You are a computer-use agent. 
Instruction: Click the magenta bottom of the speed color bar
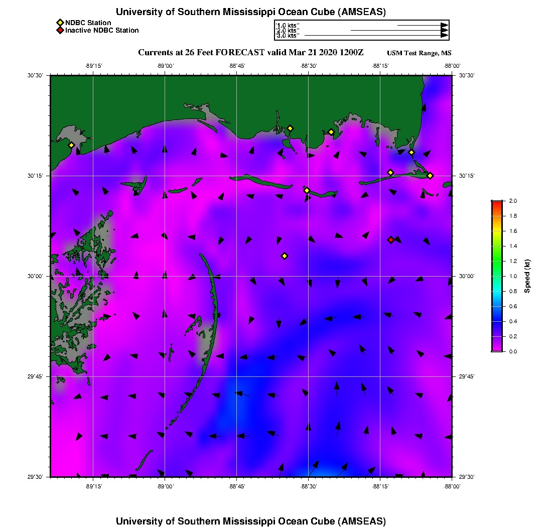point(497,349)
